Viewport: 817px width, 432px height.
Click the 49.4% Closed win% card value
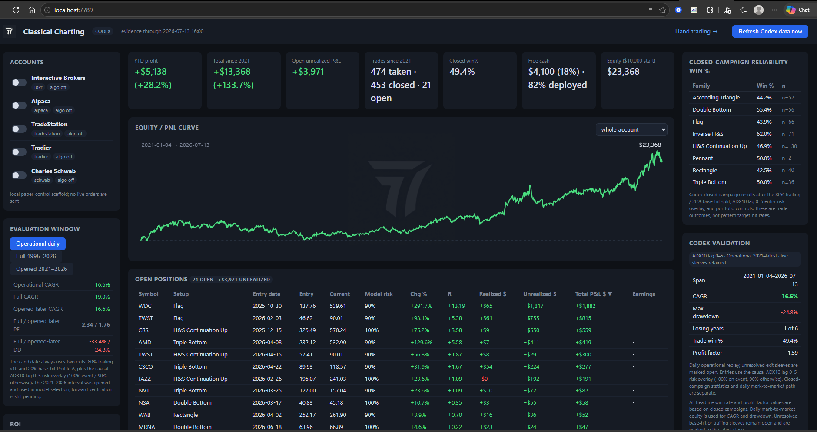tap(462, 72)
